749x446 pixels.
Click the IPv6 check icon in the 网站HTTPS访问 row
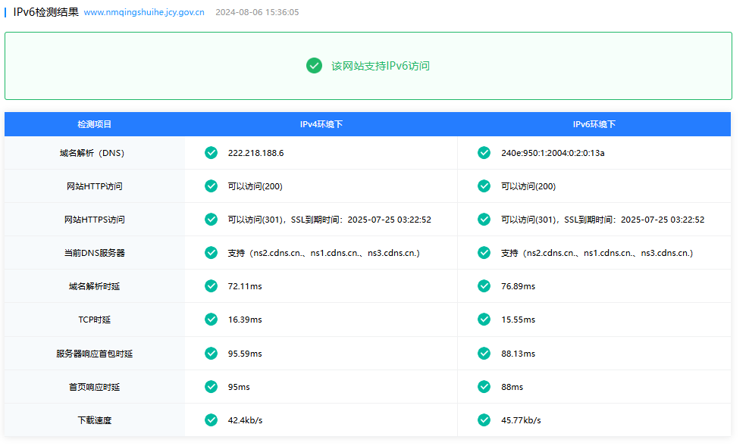tap(484, 220)
